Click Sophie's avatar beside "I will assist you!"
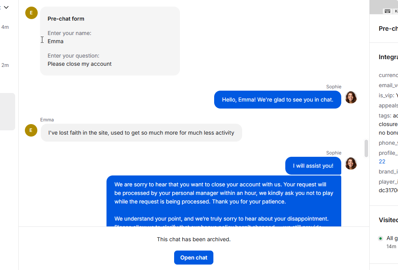Screen dimensions: 398x270 [351, 163]
